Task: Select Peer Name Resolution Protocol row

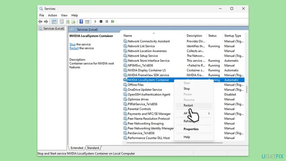Action: click(148, 119)
